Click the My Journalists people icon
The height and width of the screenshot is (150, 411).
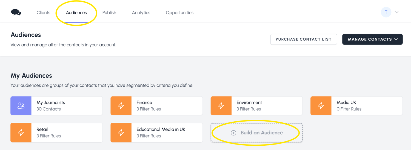coord(21,106)
